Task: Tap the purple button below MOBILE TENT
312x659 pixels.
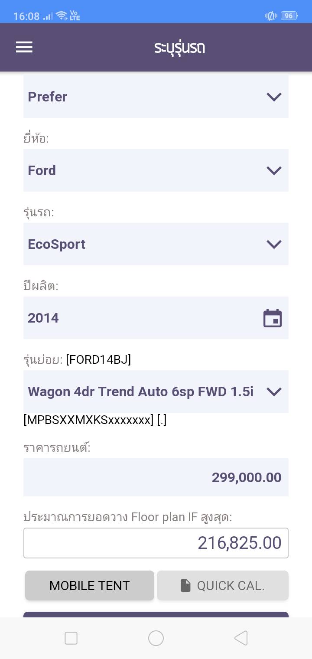Action: 156,614
